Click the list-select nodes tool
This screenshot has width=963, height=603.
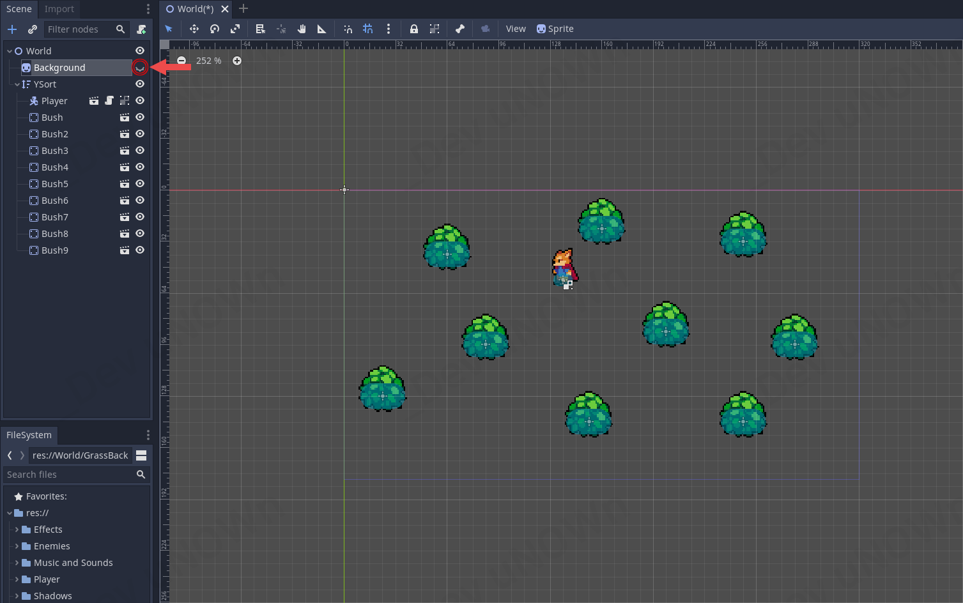pos(260,29)
